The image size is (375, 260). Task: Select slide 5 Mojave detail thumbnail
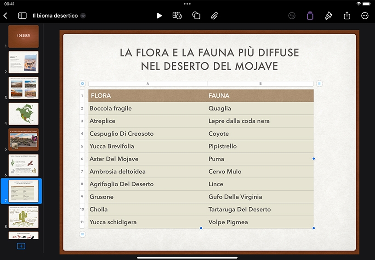23,139
